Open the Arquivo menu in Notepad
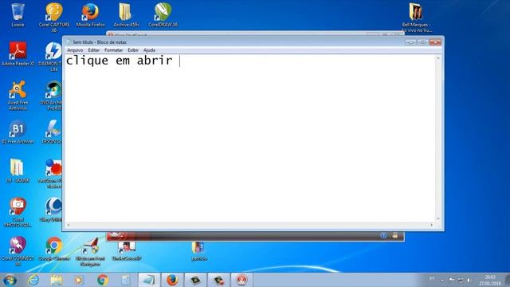 click(75, 50)
